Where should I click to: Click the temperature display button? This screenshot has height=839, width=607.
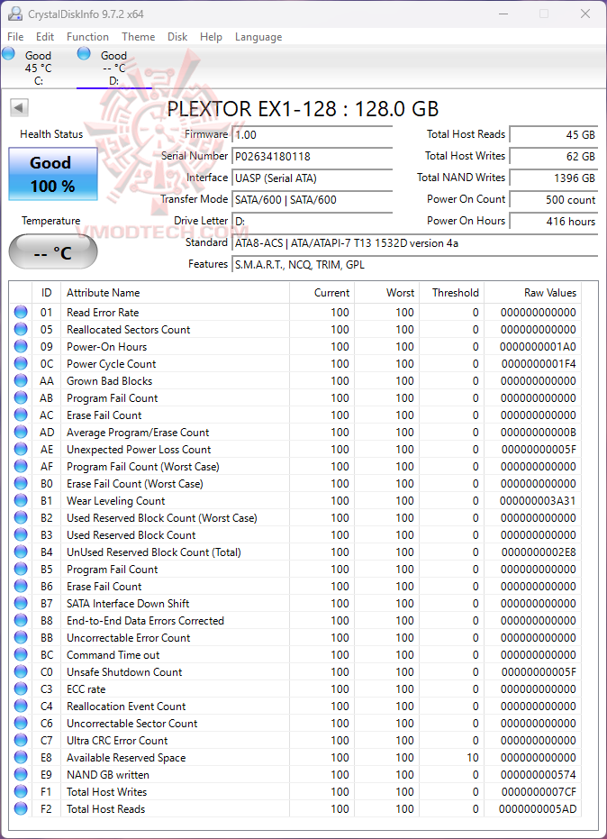pos(53,252)
